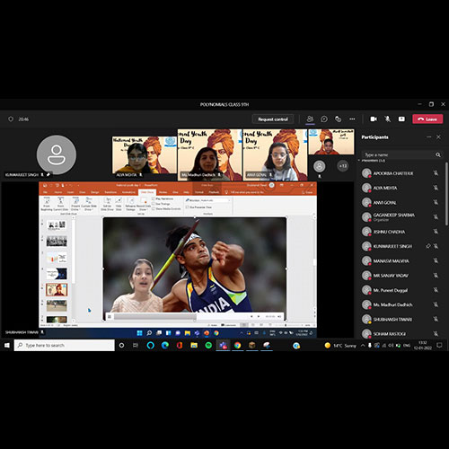Open Google Chrome from the Windows taskbar
Viewport: 449px width, 449px height.
pyautogui.click(x=238, y=346)
